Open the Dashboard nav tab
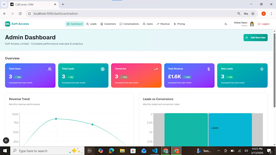This screenshot has height=155, width=276. (x=75, y=24)
